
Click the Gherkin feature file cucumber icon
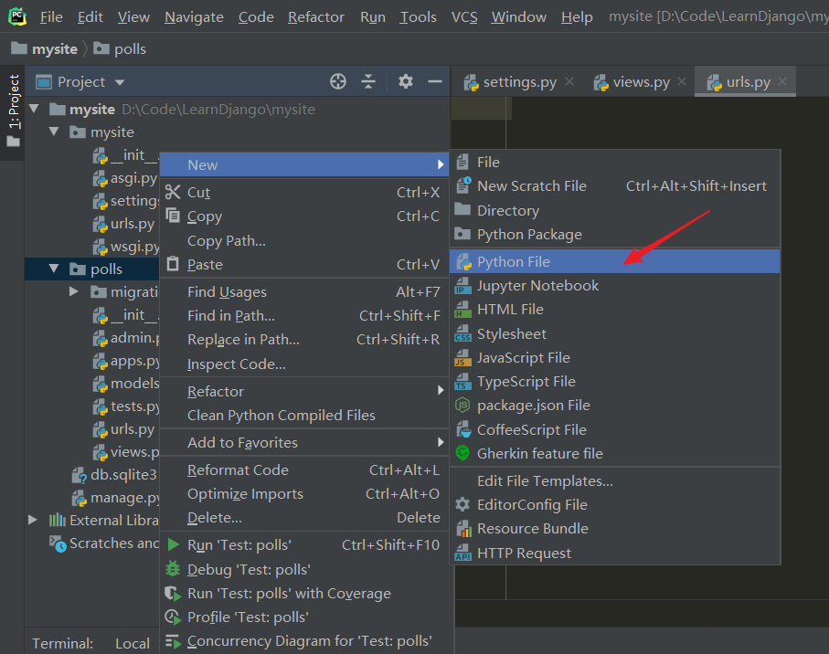click(462, 453)
